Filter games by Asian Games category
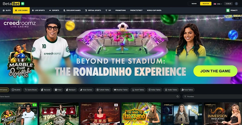 [86, 90]
